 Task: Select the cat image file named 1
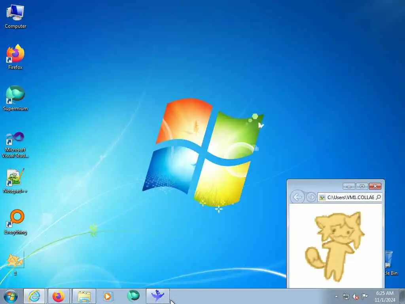[15, 263]
